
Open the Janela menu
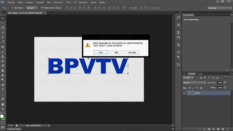click(x=93, y=3)
